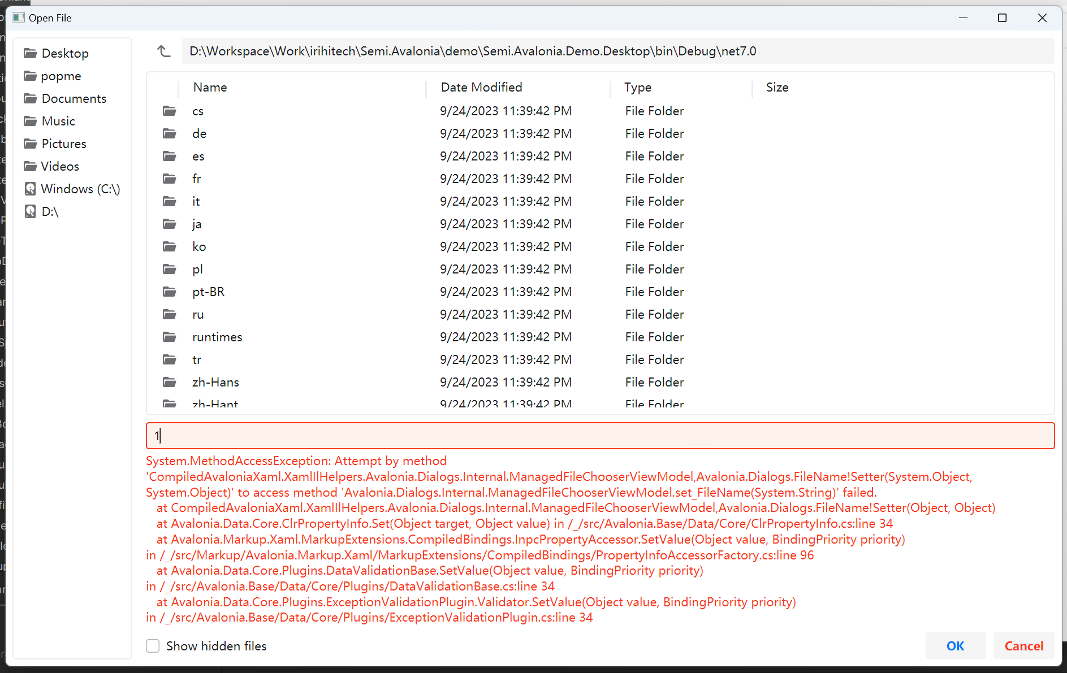
Task: Open the runtimes folder
Action: [x=217, y=337]
